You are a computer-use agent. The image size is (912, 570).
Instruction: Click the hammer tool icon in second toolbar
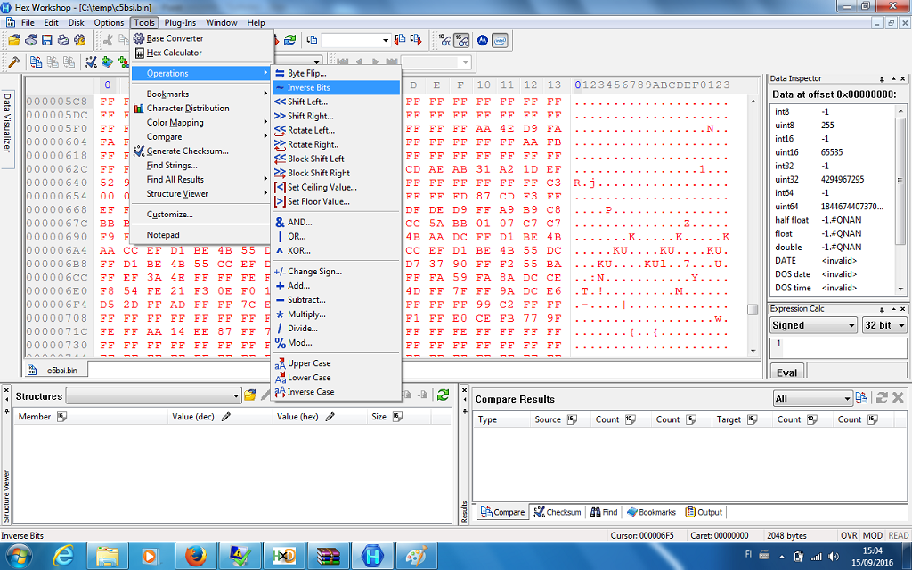pos(13,62)
